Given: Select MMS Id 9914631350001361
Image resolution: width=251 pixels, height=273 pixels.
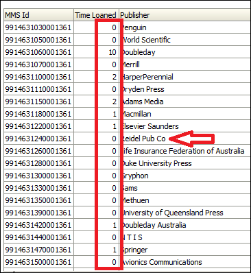Looking at the screenshot, I should (38, 200).
